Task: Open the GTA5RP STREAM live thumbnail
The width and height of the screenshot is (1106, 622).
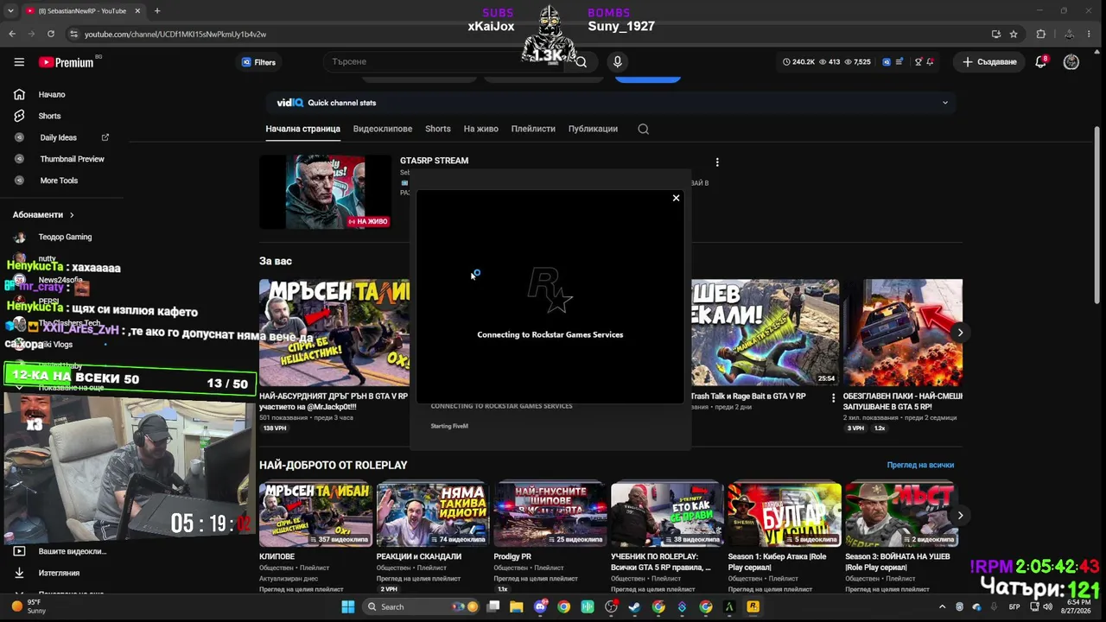Action: [x=326, y=193]
